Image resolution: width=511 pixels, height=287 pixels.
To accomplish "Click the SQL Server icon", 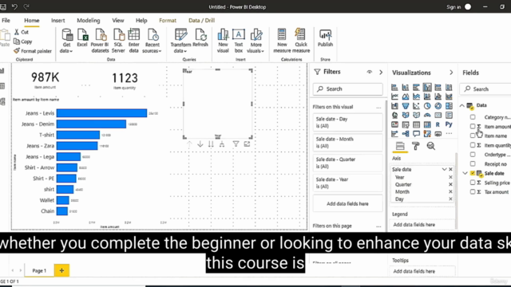I will [118, 41].
